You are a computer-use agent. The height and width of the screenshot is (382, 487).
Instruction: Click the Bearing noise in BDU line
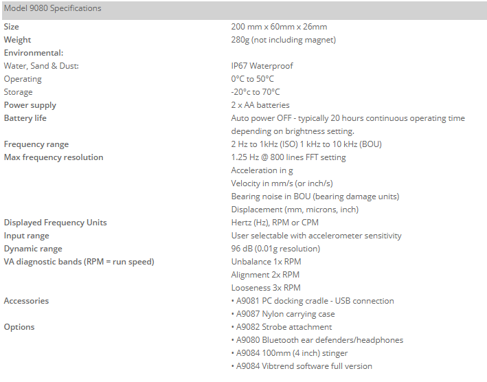pos(315,196)
